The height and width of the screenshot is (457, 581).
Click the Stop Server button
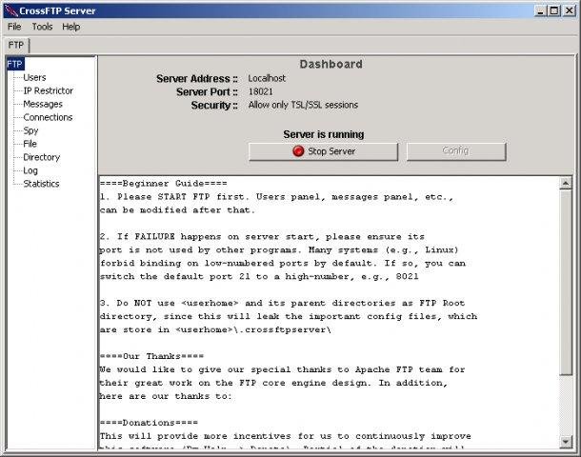(x=323, y=151)
